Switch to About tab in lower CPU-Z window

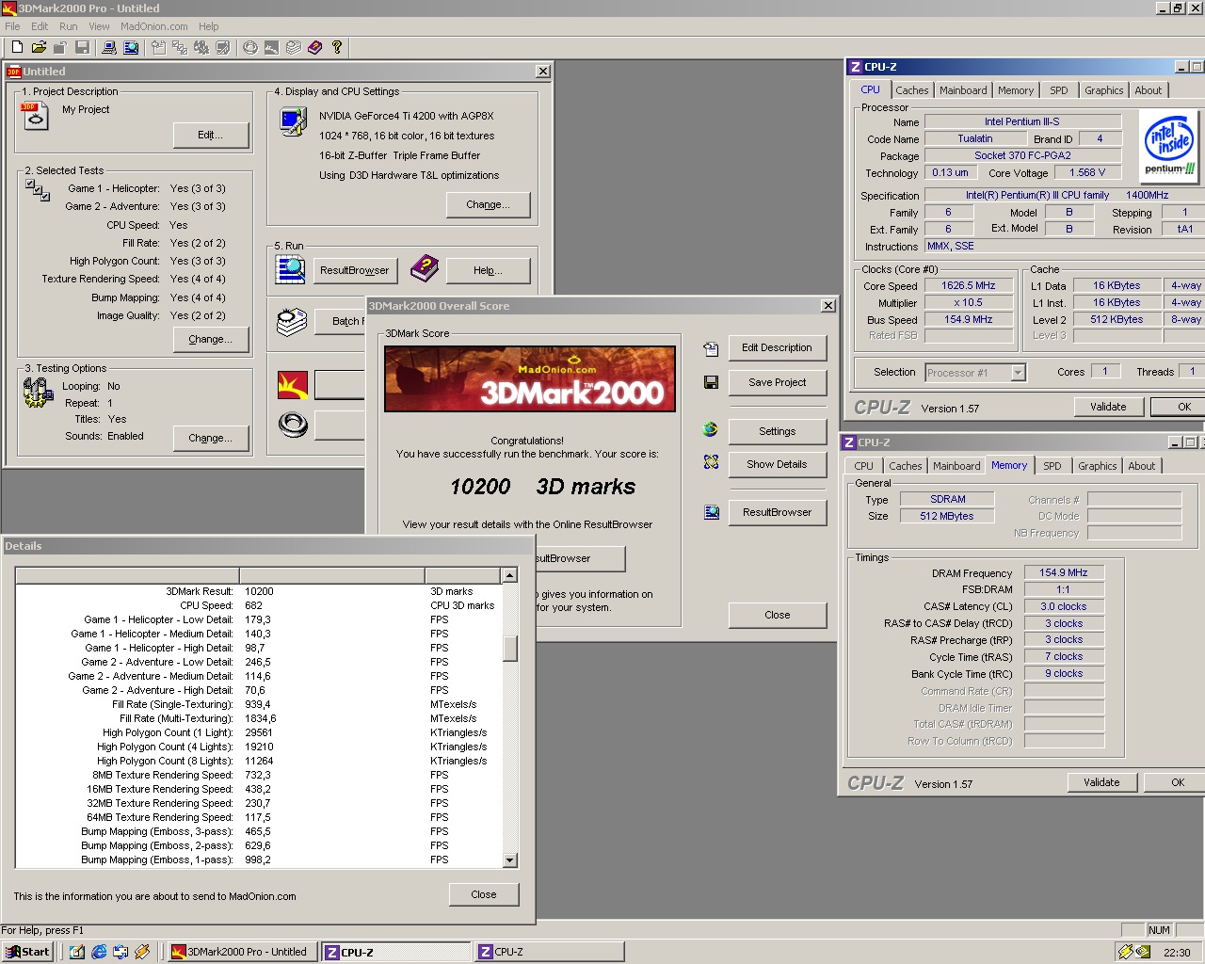tap(1141, 466)
